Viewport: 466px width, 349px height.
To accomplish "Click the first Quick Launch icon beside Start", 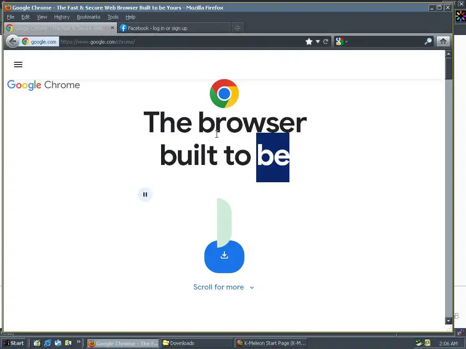I will point(37,343).
